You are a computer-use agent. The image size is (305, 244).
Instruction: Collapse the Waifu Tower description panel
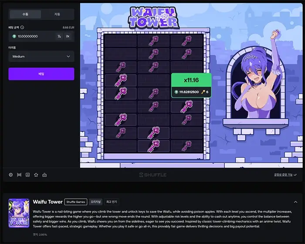coord(295,202)
